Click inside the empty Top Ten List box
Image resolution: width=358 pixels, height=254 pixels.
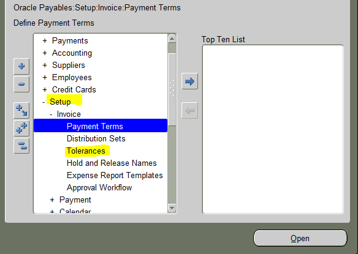pyautogui.click(x=273, y=129)
